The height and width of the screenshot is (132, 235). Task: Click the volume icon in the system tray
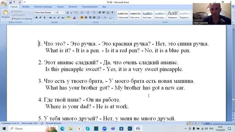[206, 129]
